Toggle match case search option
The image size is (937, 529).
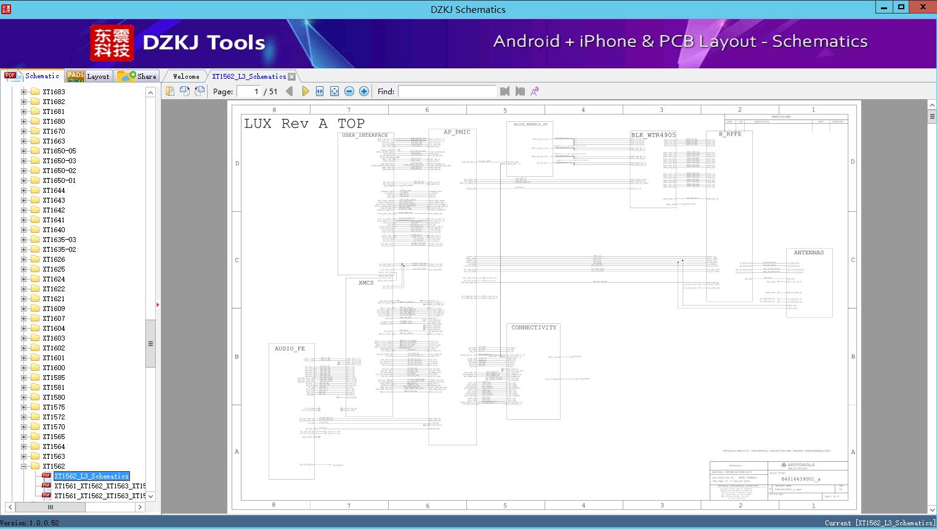(x=535, y=91)
